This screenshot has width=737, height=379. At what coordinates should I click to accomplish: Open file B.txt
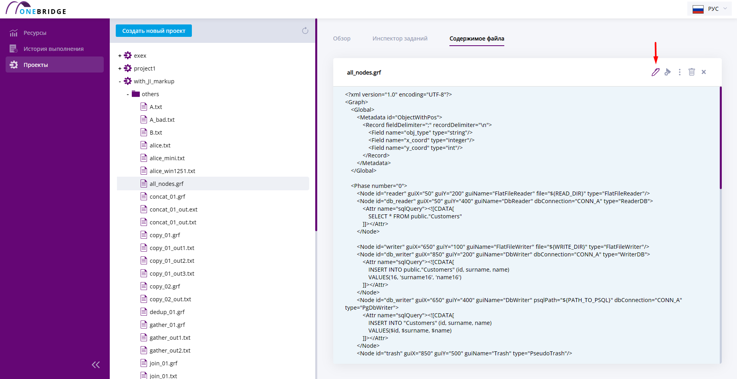[x=156, y=133]
